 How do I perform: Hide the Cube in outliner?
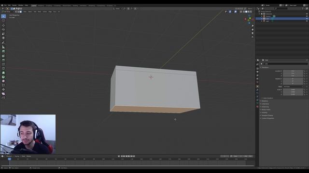tap(307, 19)
